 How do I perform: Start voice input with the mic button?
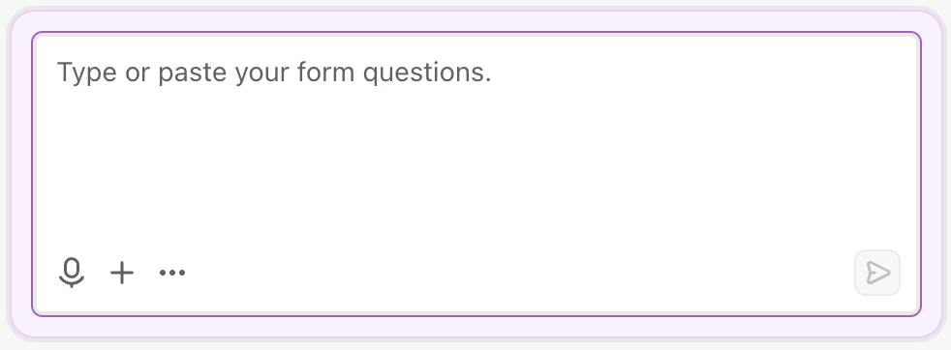coord(72,273)
